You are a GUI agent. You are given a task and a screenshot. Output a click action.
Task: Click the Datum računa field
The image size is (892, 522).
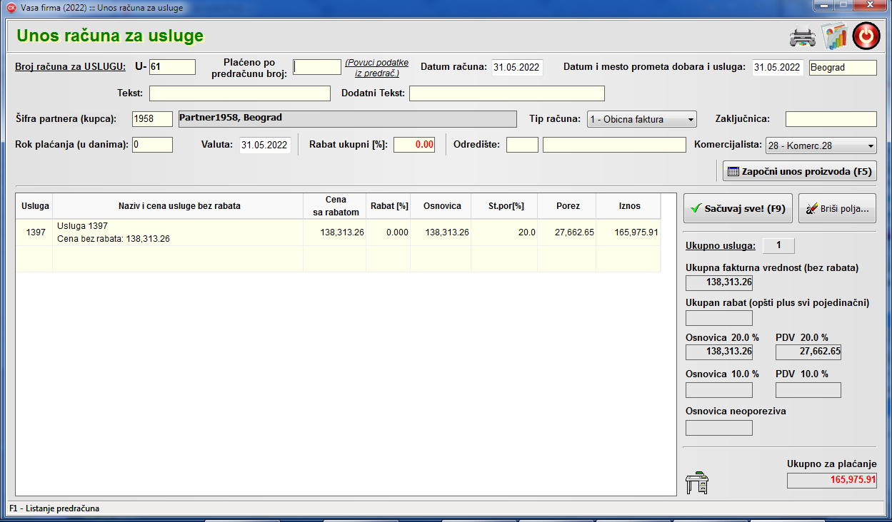point(517,68)
